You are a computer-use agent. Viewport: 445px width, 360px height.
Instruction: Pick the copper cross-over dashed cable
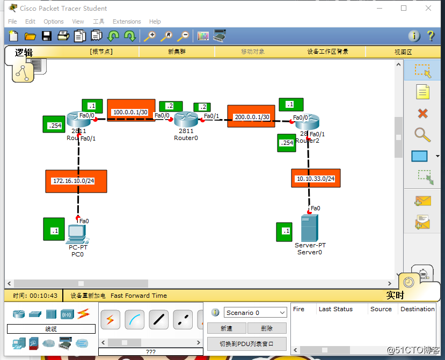183,320
